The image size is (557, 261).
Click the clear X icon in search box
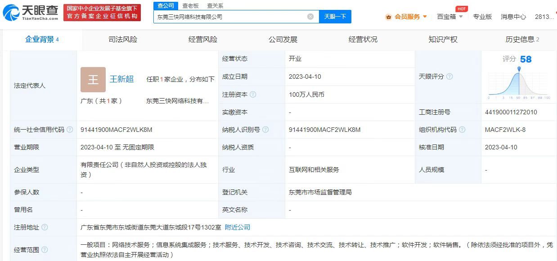[x=310, y=16]
